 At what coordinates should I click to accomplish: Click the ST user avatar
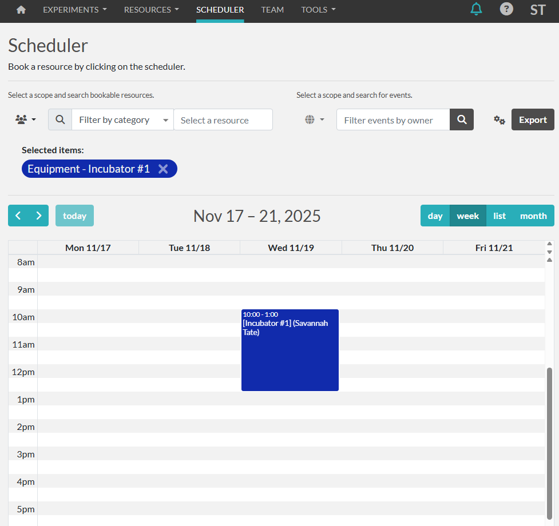point(537,10)
